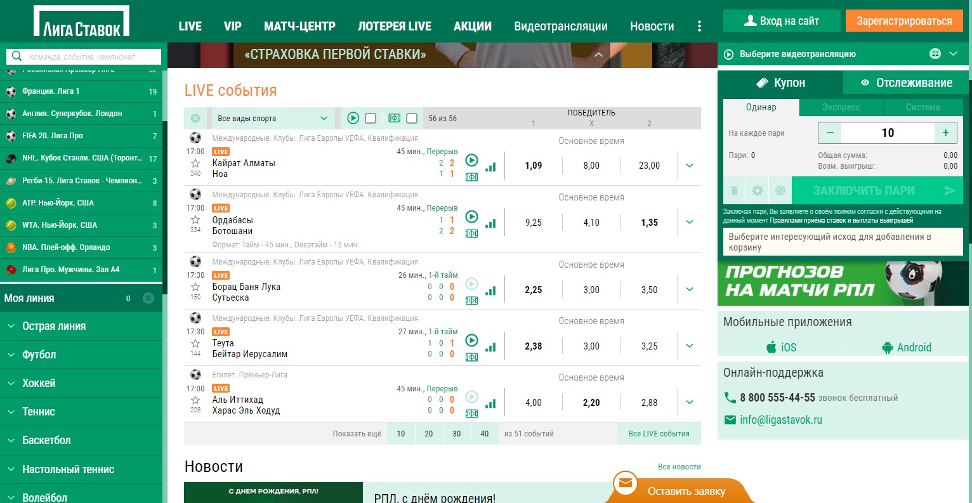Watch video of Ордабасы vs Ботошани

(471, 216)
